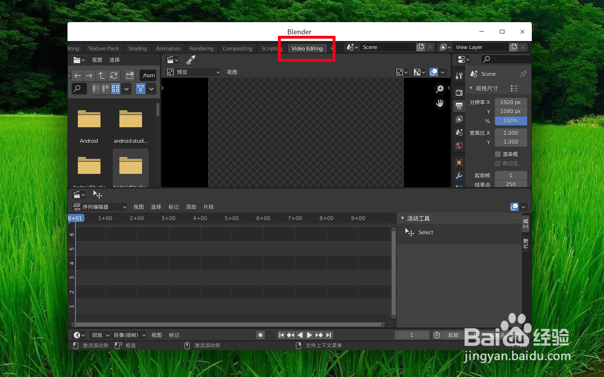
Task: Open the View Layer properties tab
Action: tap(459, 119)
